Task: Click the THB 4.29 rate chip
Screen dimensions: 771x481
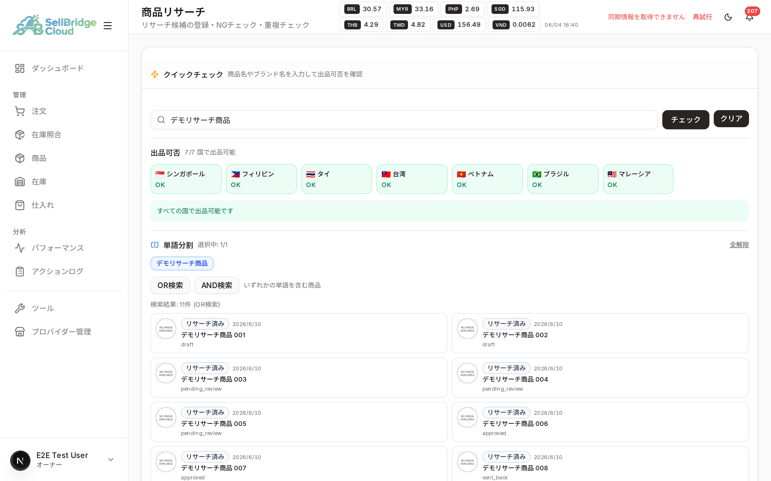Action: [361, 25]
